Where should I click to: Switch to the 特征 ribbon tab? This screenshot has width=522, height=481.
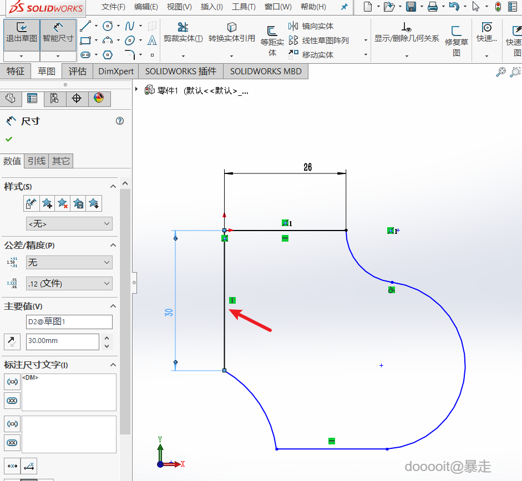(x=16, y=71)
